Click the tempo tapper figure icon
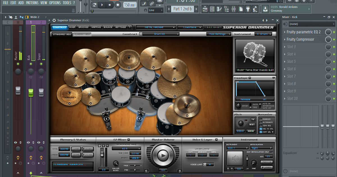 (x=255, y=9)
